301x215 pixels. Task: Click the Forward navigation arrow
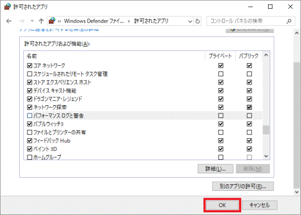pos(21,21)
